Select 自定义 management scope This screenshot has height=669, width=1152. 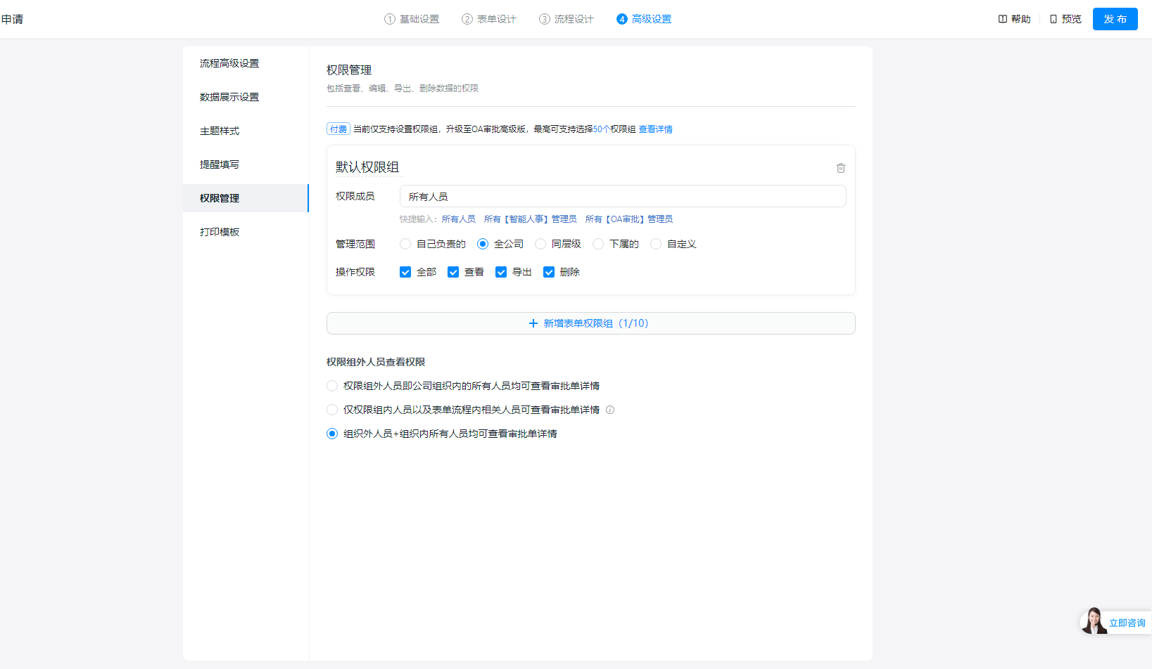tap(656, 244)
